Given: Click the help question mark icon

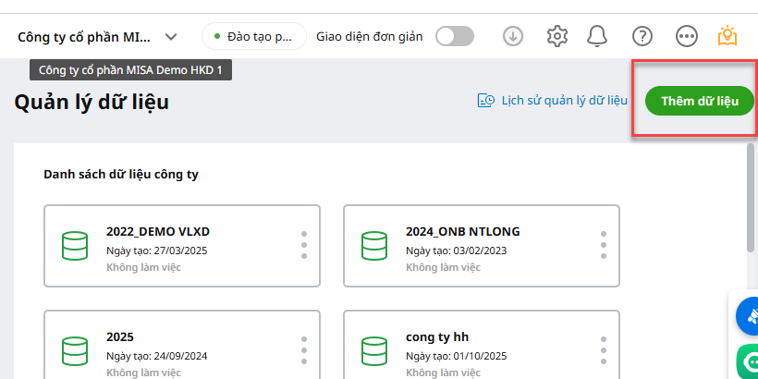Looking at the screenshot, I should click(642, 36).
